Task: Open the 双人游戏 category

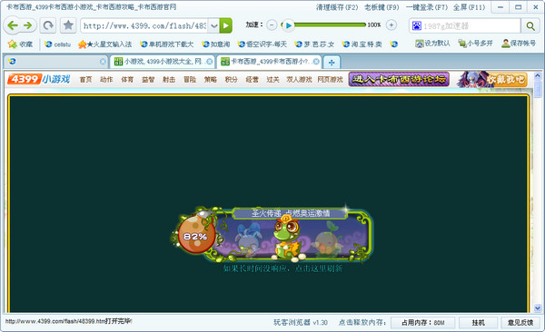Action: pyautogui.click(x=299, y=80)
